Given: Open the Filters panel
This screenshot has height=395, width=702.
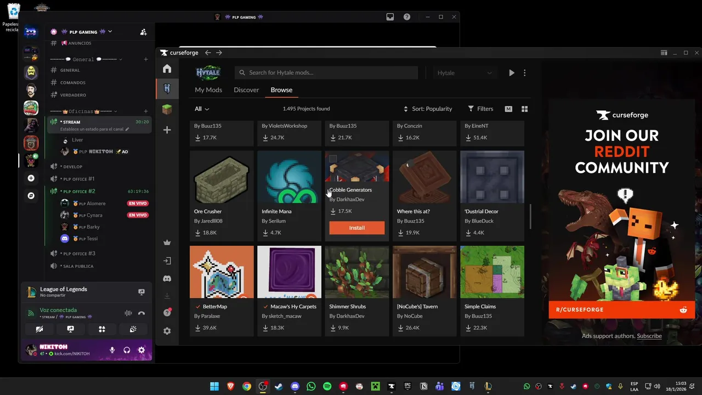Looking at the screenshot, I should 480,109.
